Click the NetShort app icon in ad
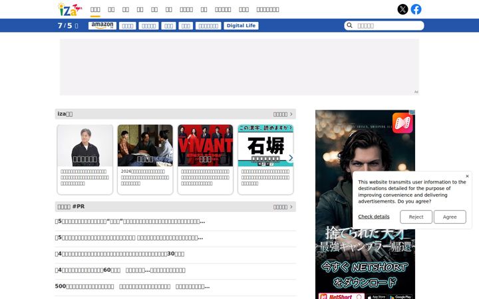The image size is (479, 299). (402, 123)
